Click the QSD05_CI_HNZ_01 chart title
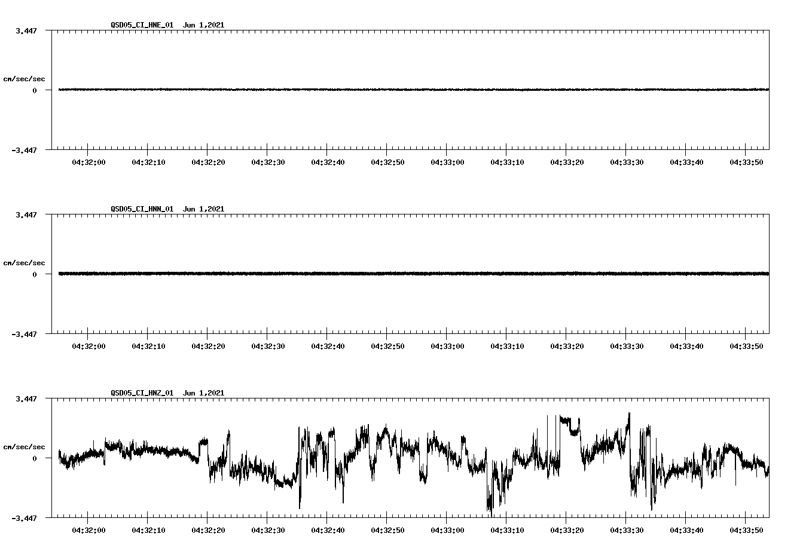This screenshot has width=812, height=552. click(x=142, y=393)
